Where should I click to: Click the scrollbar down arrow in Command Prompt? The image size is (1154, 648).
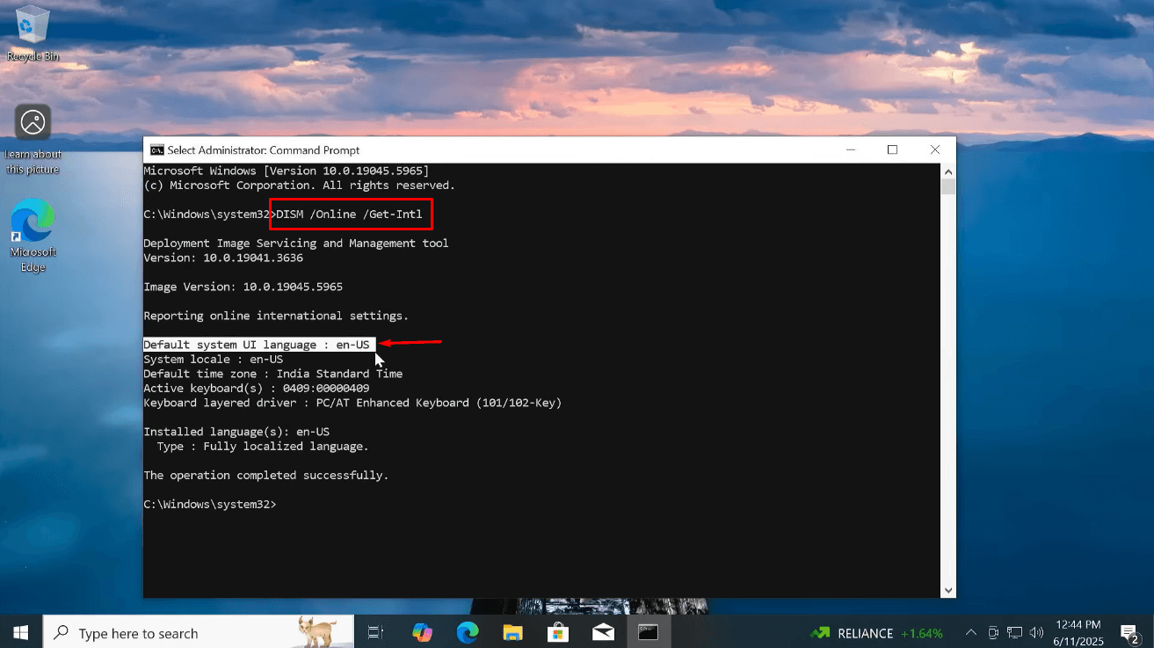coord(947,590)
